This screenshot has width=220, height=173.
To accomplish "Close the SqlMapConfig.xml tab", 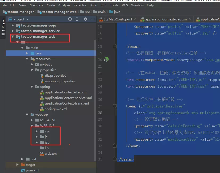I will pyautogui.click(x=135, y=19).
